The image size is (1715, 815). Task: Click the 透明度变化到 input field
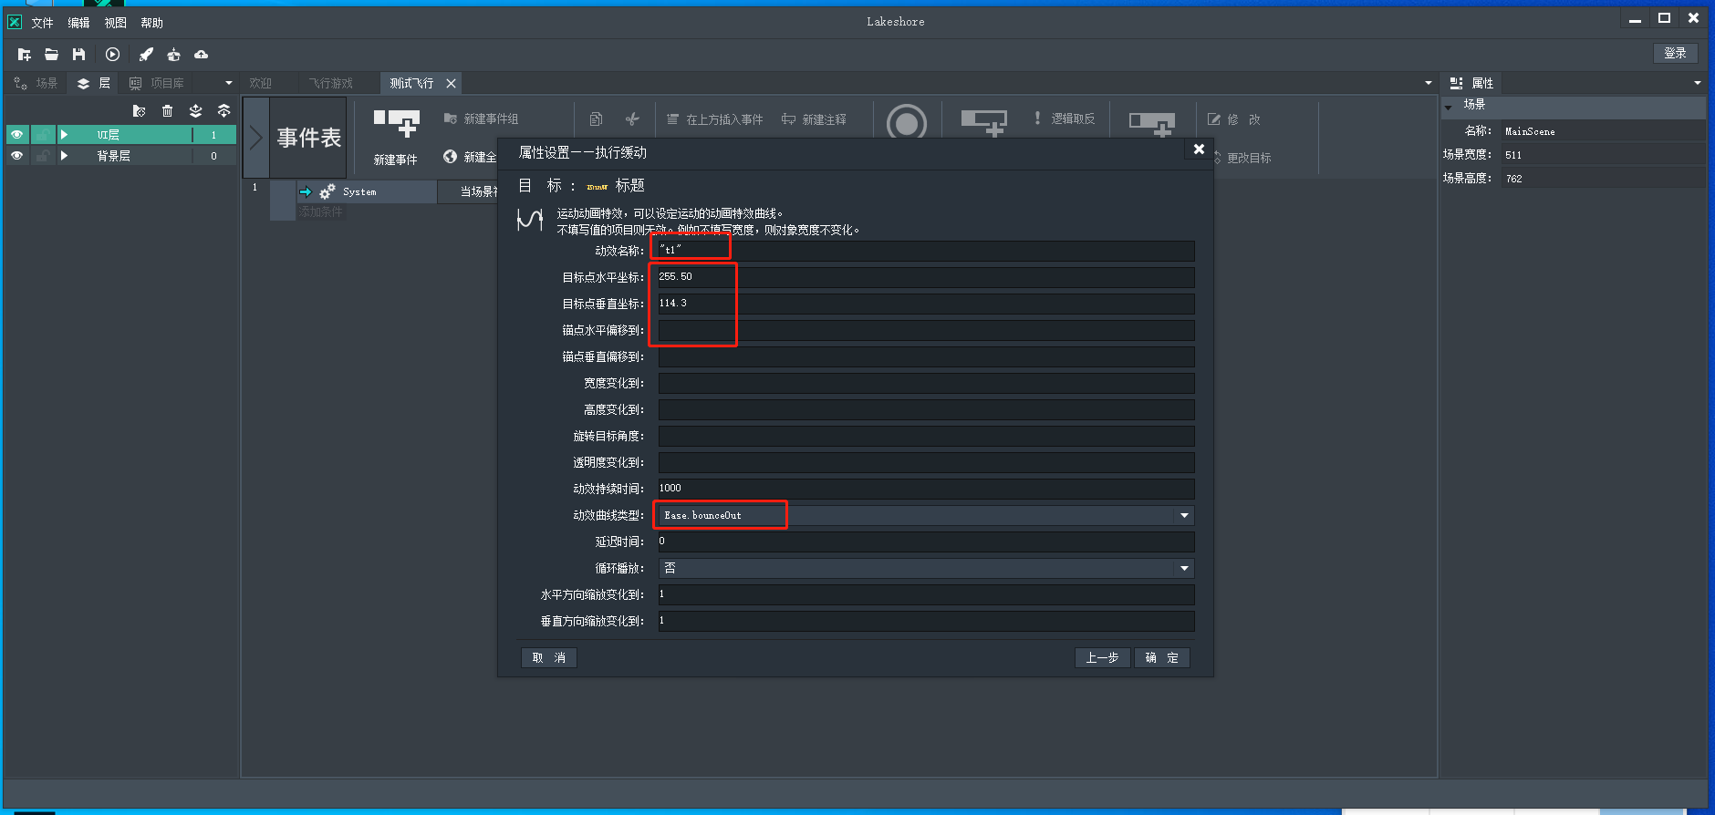[926, 462]
